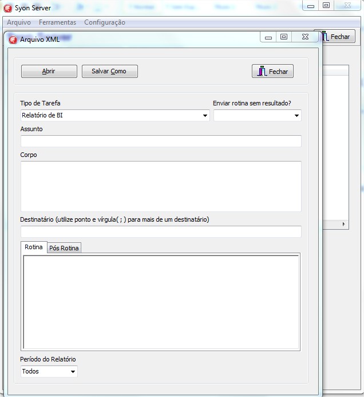Maximize the Syon Server window
Screen dimensions: 364x397
click(326, 5)
